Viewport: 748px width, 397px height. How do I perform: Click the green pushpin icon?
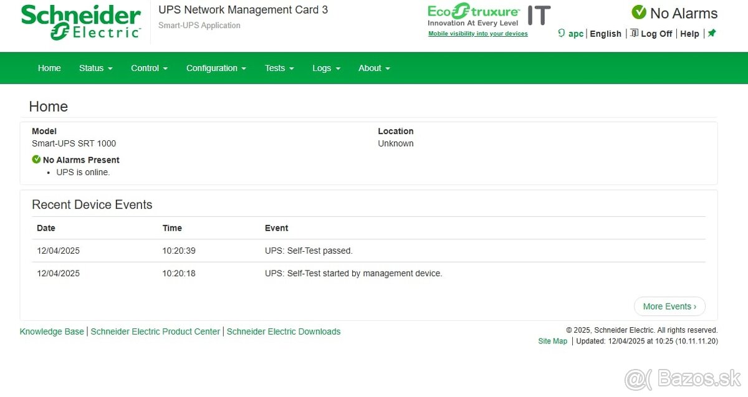[x=712, y=33]
